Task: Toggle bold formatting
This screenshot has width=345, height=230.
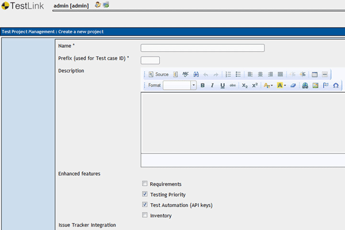Action: tap(202, 86)
